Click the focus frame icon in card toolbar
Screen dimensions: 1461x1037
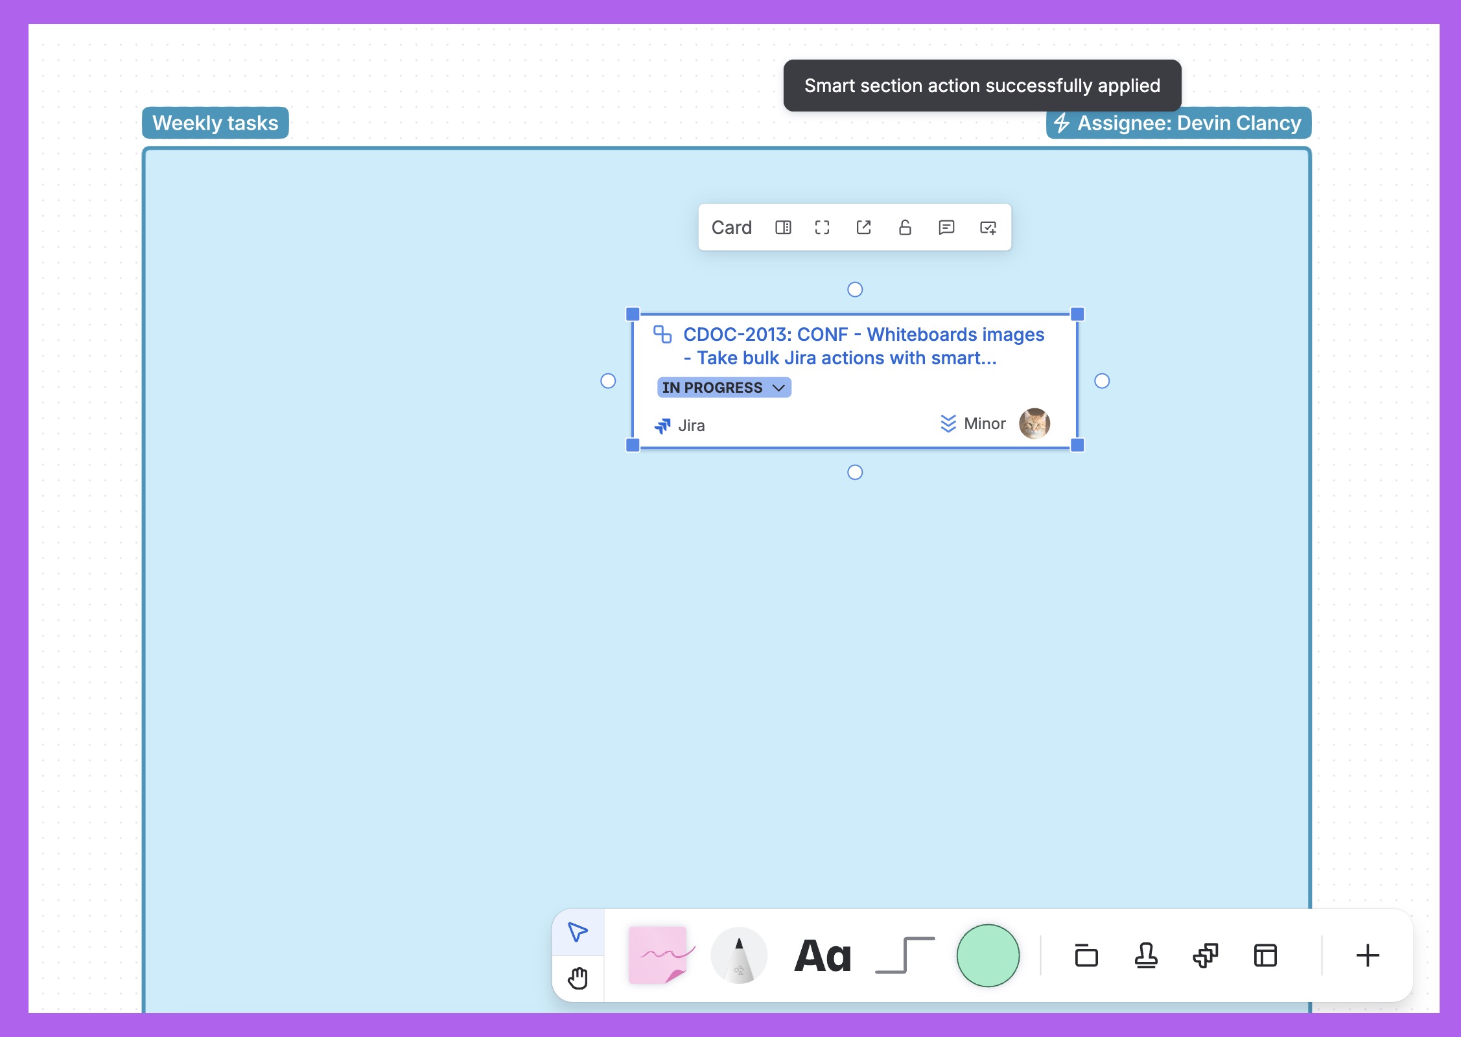click(x=822, y=227)
